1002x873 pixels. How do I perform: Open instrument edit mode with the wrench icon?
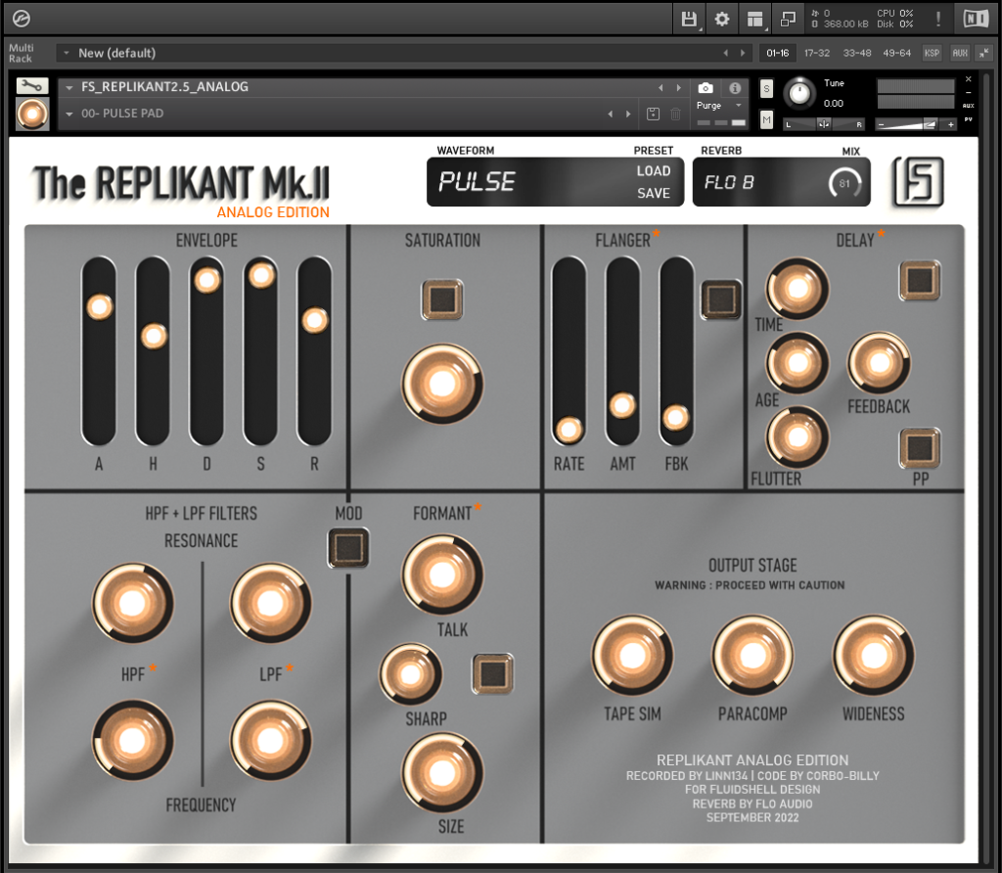point(32,86)
